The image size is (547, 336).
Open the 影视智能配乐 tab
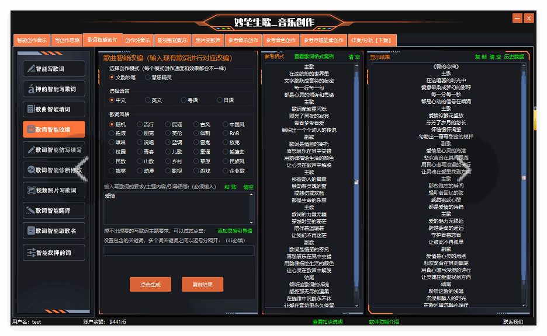(x=172, y=40)
